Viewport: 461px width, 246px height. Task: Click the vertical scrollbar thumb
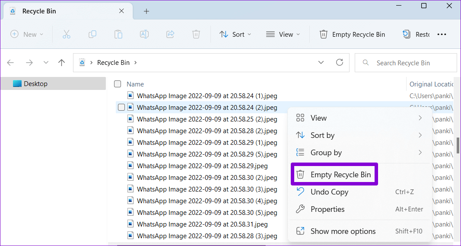(458, 145)
